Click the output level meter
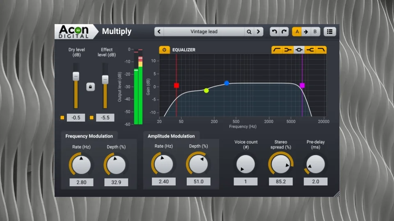The width and height of the screenshot is (394, 221). [138, 86]
